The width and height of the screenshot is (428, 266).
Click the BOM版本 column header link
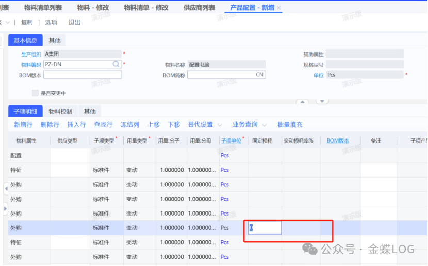(338, 140)
